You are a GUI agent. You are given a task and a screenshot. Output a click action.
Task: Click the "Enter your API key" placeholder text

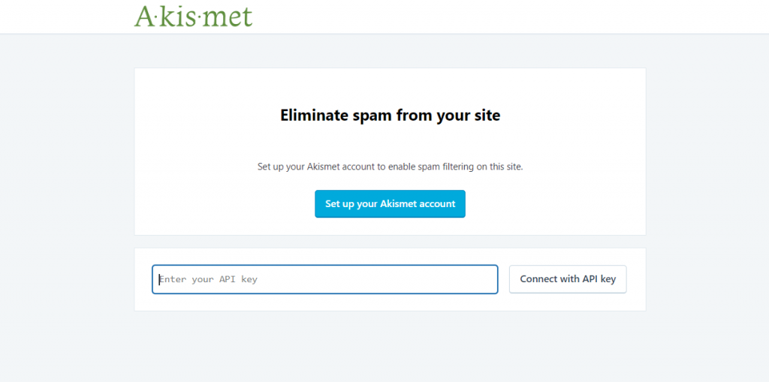(x=209, y=279)
